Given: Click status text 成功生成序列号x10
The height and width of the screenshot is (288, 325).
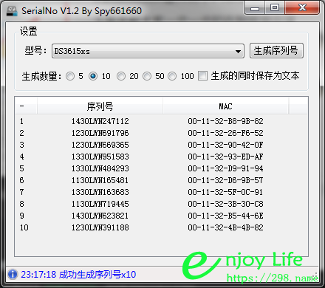Looking at the screenshot, I should point(97,274).
